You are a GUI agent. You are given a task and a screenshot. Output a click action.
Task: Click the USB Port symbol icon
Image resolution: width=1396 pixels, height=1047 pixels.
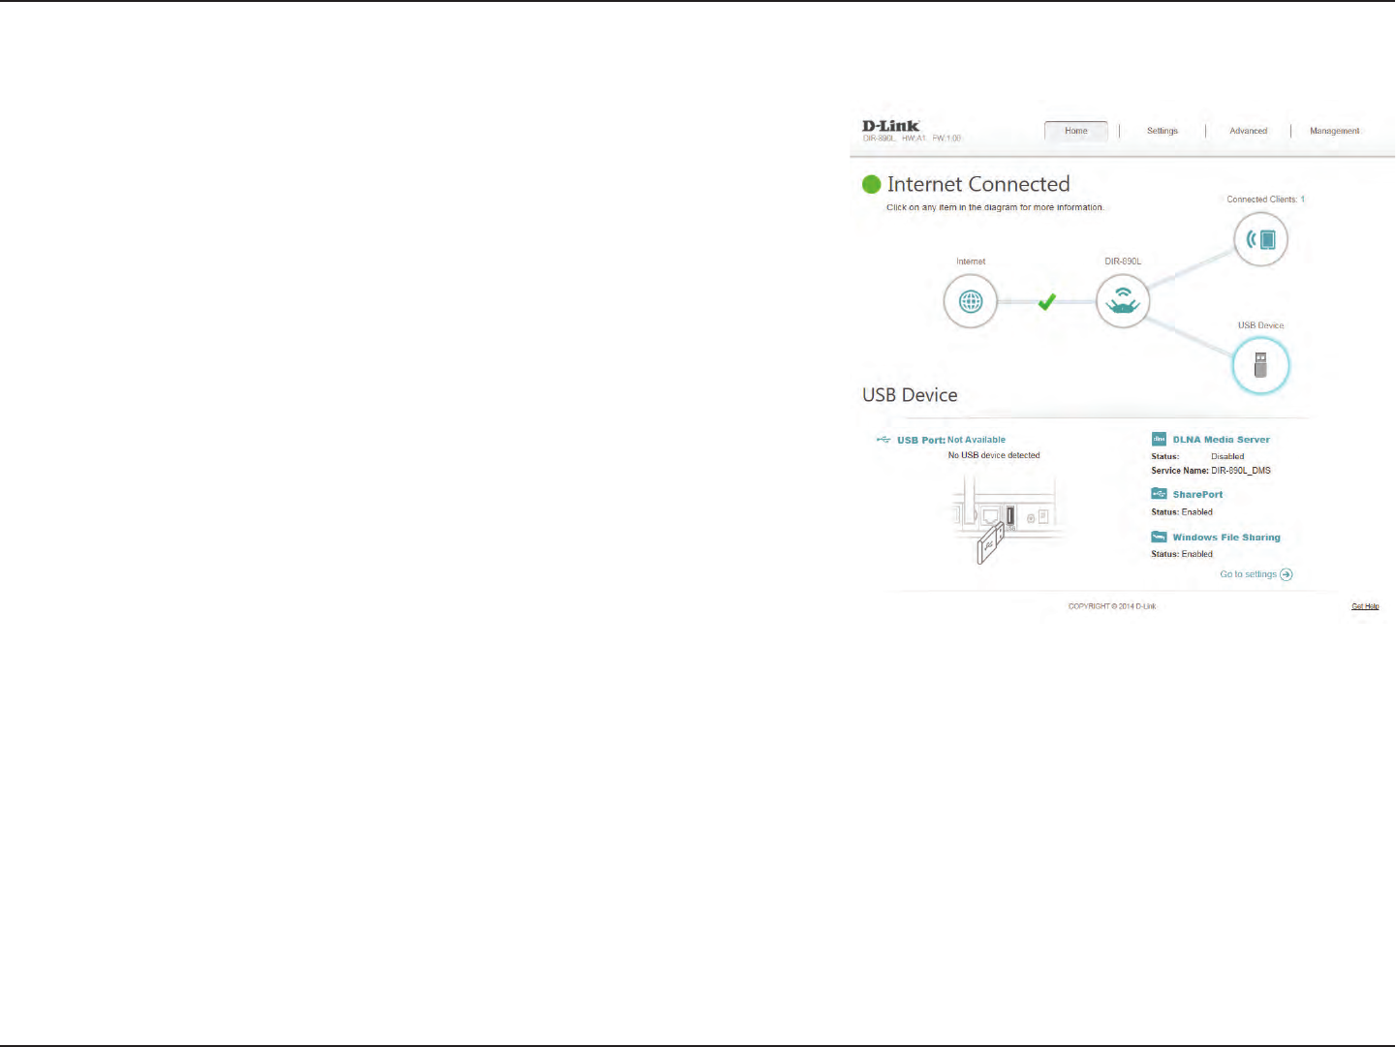click(884, 440)
